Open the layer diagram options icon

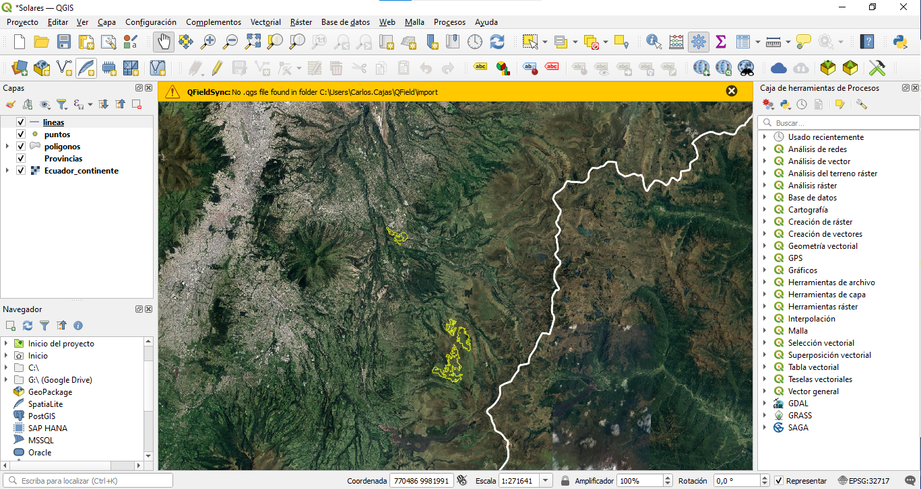(x=503, y=67)
